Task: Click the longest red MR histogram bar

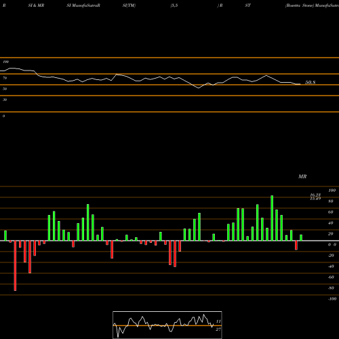Action: [15, 266]
